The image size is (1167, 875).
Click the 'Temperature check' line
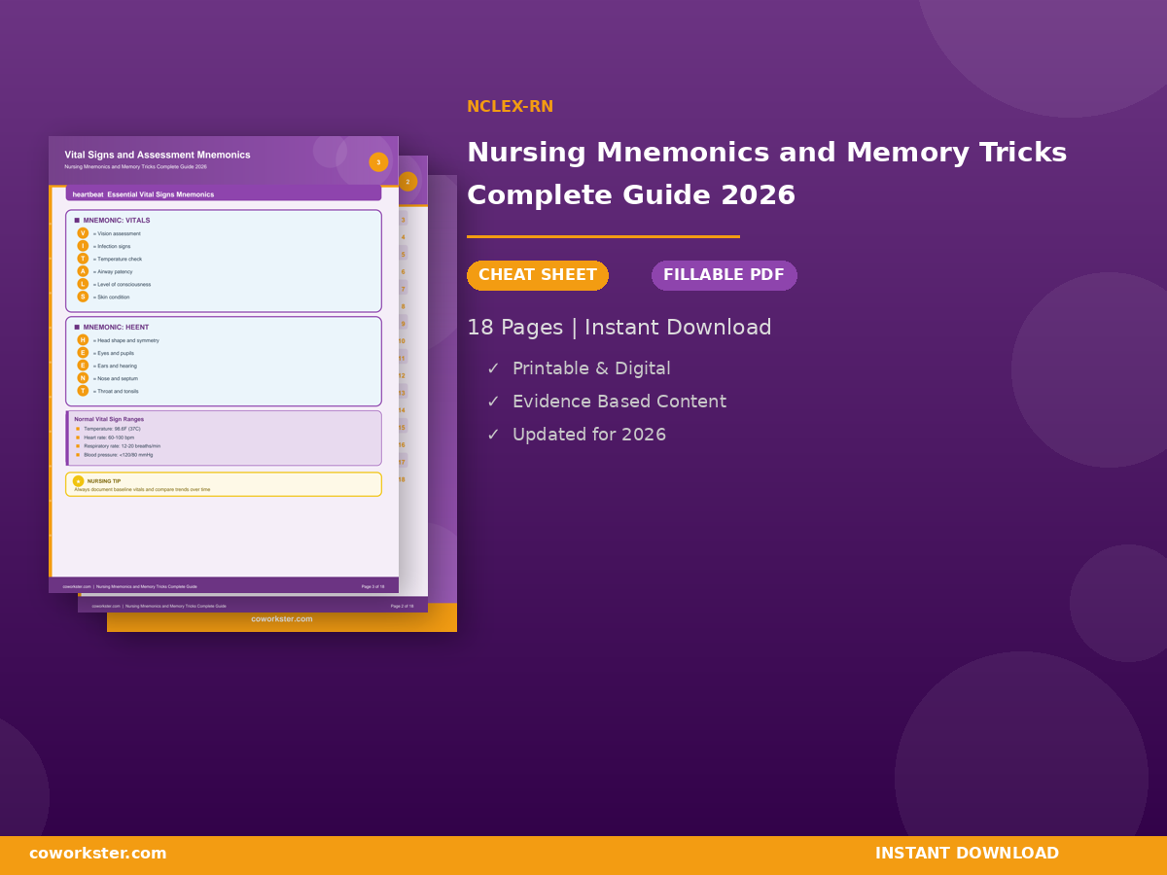[118, 259]
